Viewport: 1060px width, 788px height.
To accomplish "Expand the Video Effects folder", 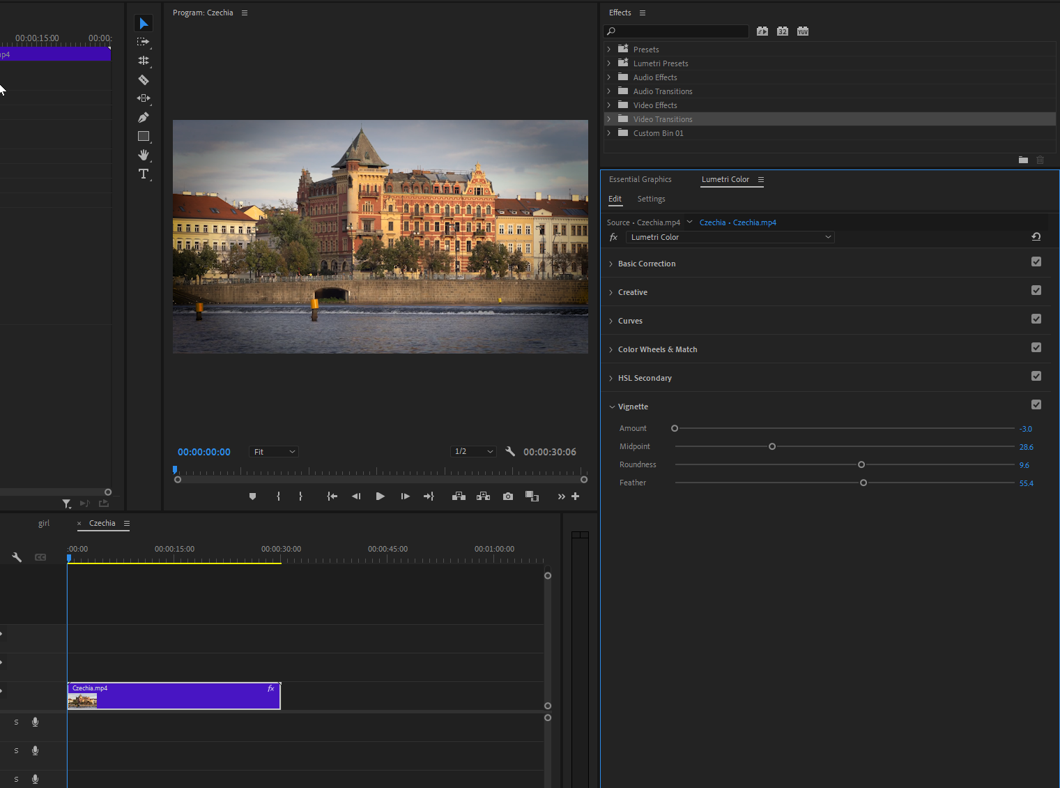I will 609,105.
